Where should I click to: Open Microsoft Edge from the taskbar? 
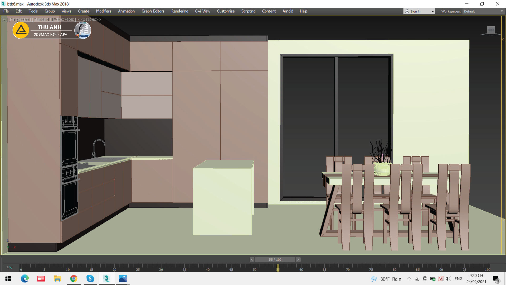pos(25,278)
